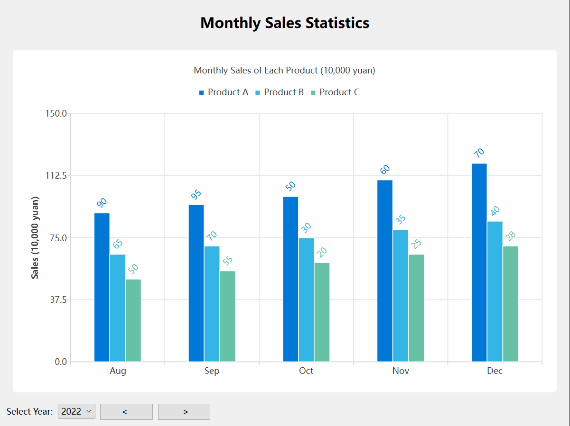Click the Sales y-axis title
The width and height of the screenshot is (570, 426).
35,238
